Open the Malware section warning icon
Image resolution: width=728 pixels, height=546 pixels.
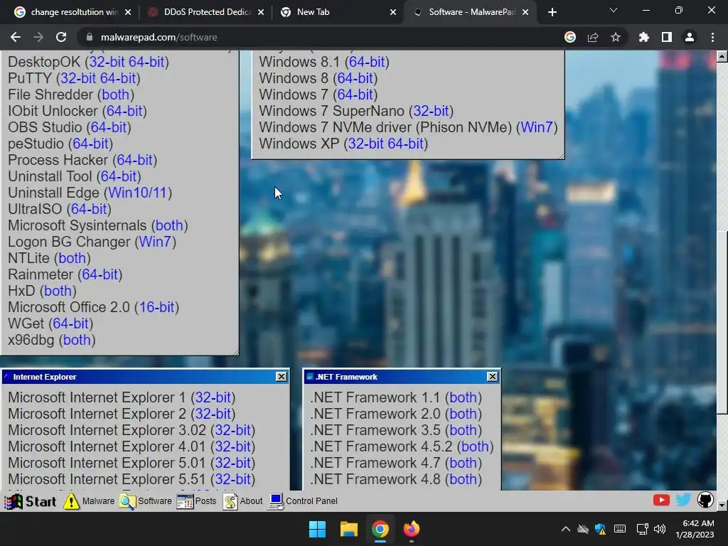(x=71, y=501)
